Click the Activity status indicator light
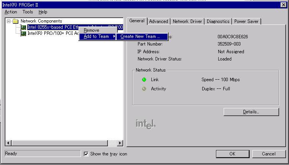The image size is (289, 165). click(144, 89)
